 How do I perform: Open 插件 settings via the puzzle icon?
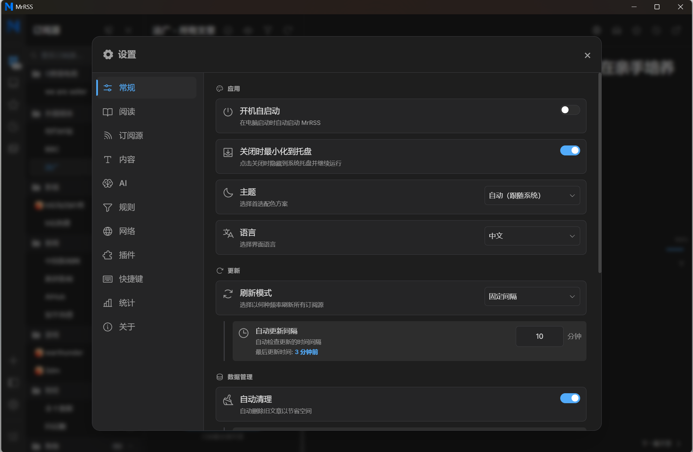pyautogui.click(x=108, y=255)
